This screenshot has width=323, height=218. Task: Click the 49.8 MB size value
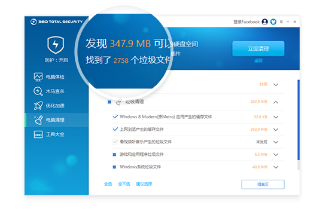260,167
